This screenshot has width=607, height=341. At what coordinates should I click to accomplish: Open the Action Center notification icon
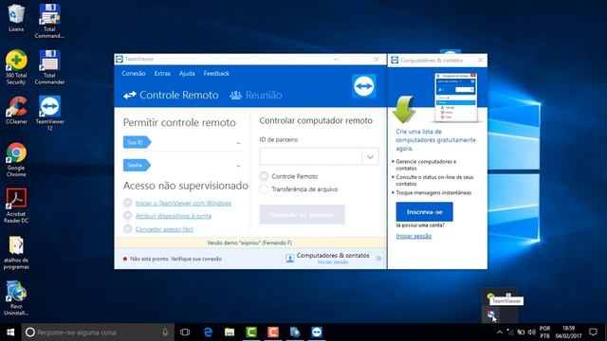(x=593, y=332)
